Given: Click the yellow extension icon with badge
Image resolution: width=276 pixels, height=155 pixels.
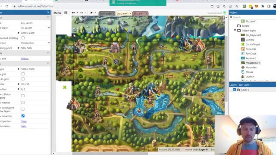Looking at the screenshot, I should 251,6.
